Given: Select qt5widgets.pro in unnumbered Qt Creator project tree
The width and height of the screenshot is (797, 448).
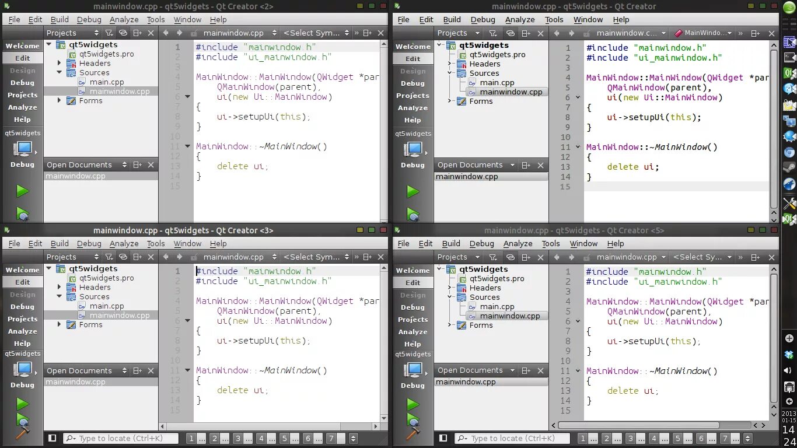Looking at the screenshot, I should pyautogui.click(x=498, y=55).
